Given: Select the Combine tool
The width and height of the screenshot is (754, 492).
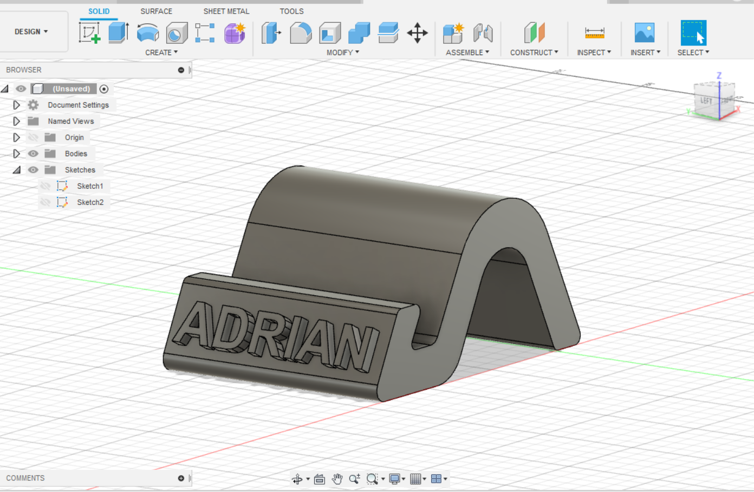Looking at the screenshot, I should click(359, 33).
